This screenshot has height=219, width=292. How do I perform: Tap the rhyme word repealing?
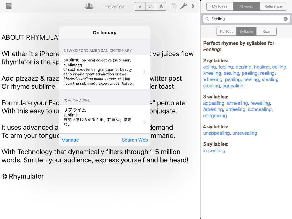click(213, 109)
